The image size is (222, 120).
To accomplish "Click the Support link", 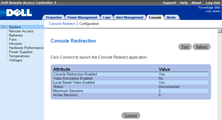I will (169, 3).
